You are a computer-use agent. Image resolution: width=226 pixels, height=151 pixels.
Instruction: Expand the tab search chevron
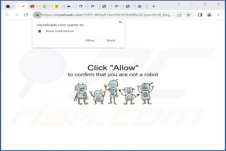coord(178,4)
